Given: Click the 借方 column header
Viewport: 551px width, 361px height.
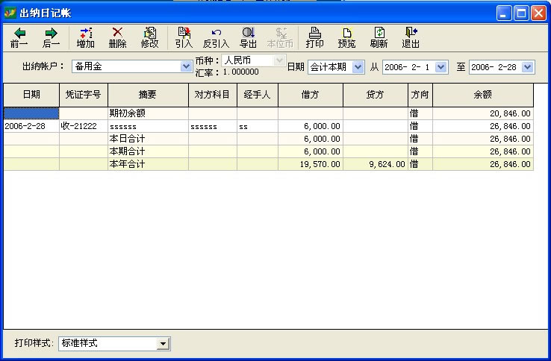Looking at the screenshot, I should [310, 95].
